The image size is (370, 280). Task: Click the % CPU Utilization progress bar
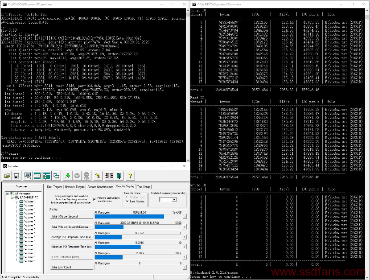(x=138, y=257)
